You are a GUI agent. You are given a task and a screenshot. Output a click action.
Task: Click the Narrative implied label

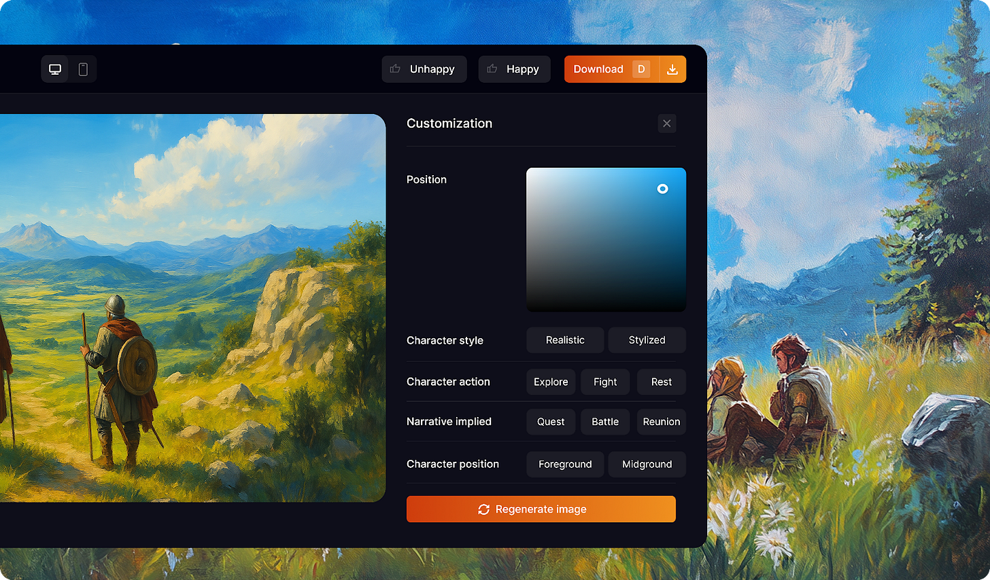click(x=449, y=422)
